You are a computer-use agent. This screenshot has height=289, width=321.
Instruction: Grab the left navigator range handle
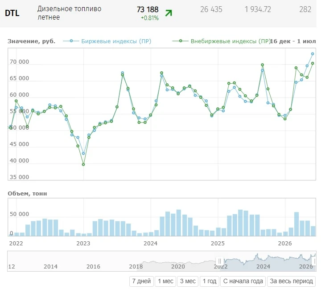click(219, 261)
